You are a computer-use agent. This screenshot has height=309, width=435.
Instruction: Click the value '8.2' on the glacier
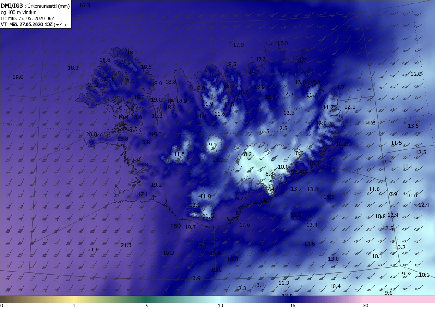click(x=248, y=154)
